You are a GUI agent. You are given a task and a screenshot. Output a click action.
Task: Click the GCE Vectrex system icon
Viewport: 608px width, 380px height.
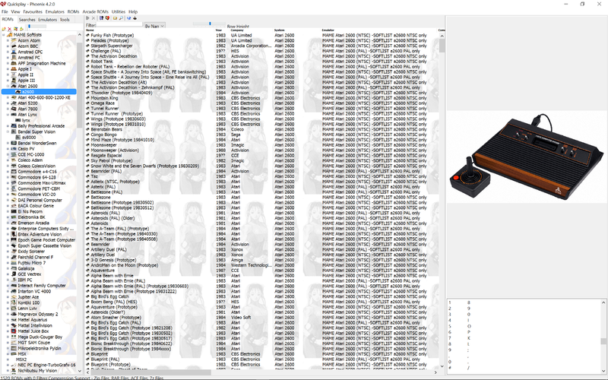tap(14, 274)
